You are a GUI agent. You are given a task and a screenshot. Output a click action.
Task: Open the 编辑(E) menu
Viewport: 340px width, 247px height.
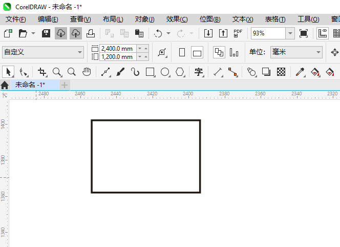coord(48,19)
